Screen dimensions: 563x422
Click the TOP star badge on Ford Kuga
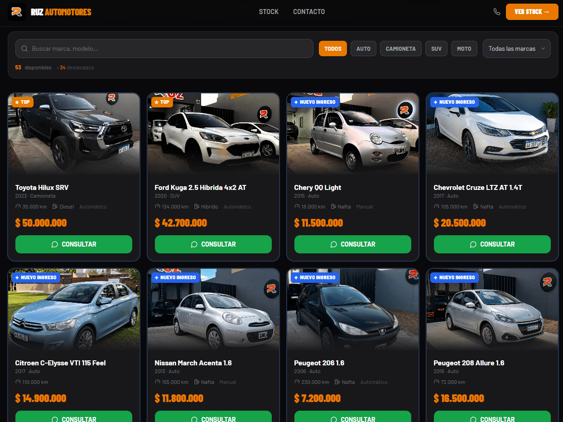[162, 102]
